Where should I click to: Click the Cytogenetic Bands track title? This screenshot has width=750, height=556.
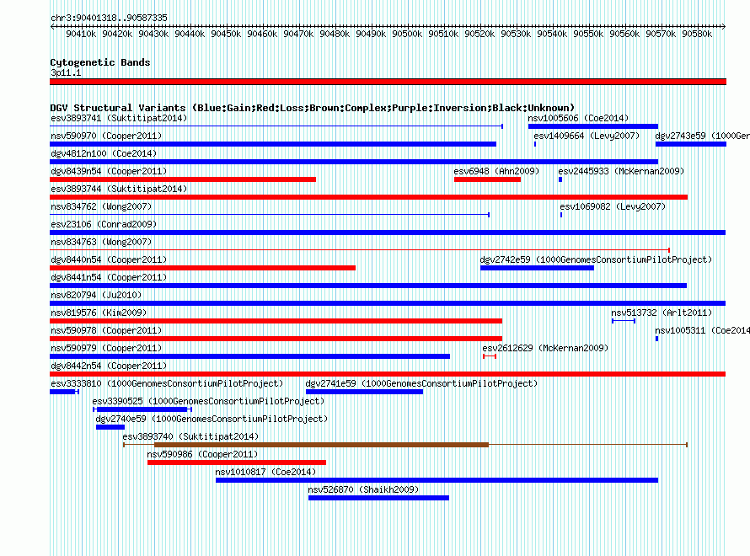coord(100,62)
